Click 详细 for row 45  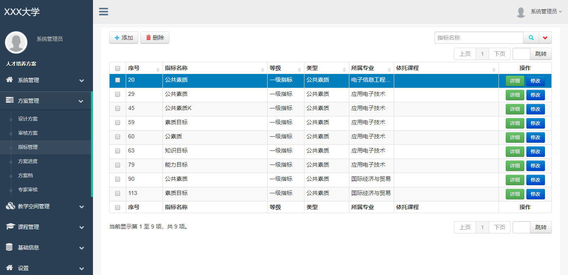[515, 109]
